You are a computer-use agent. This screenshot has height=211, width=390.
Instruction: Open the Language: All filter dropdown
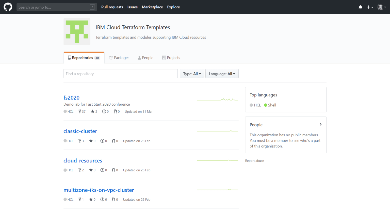tap(222, 74)
